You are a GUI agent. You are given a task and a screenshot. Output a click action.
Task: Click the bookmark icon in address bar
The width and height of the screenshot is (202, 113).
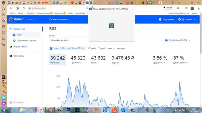point(178,8)
